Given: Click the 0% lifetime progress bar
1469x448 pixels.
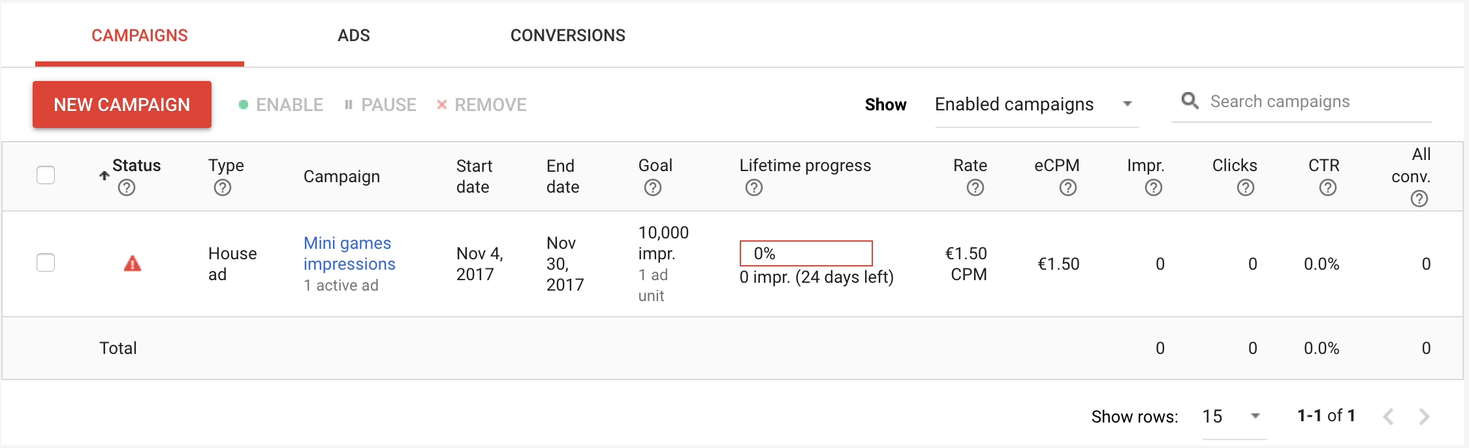Looking at the screenshot, I should (806, 253).
